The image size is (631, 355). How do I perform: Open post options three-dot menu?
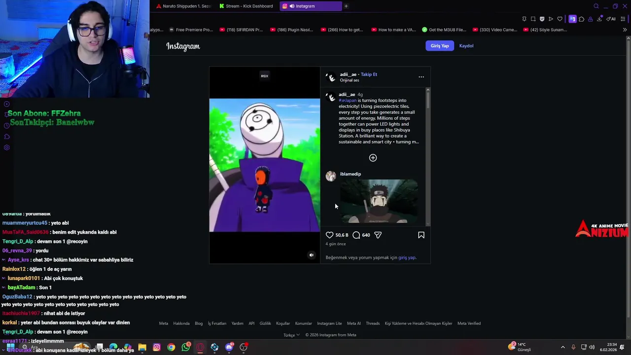coord(421,77)
